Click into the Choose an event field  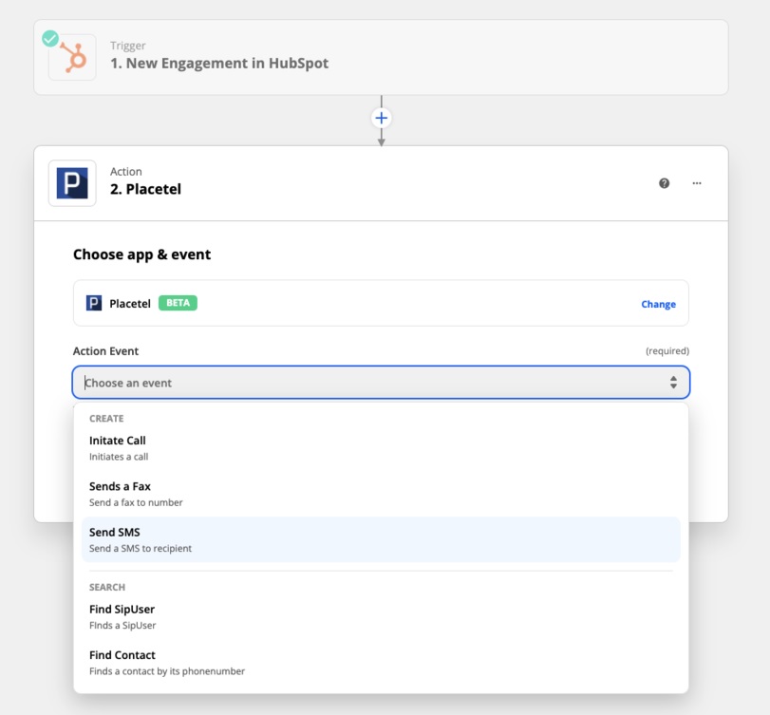click(x=381, y=382)
